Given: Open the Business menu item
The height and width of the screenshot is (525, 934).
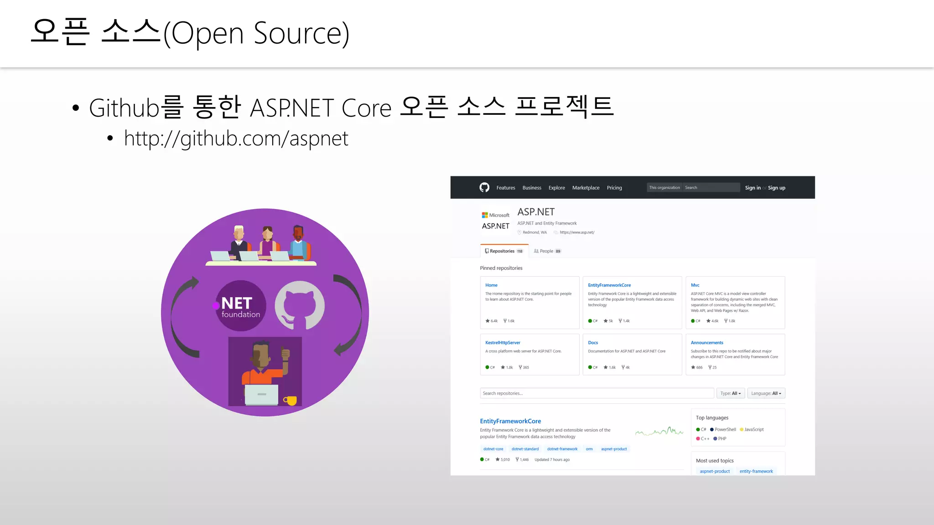Looking at the screenshot, I should [x=532, y=188].
